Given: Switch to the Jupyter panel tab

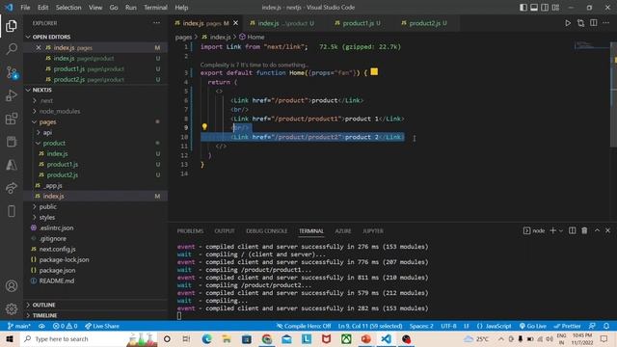Looking at the screenshot, I should point(373,231).
